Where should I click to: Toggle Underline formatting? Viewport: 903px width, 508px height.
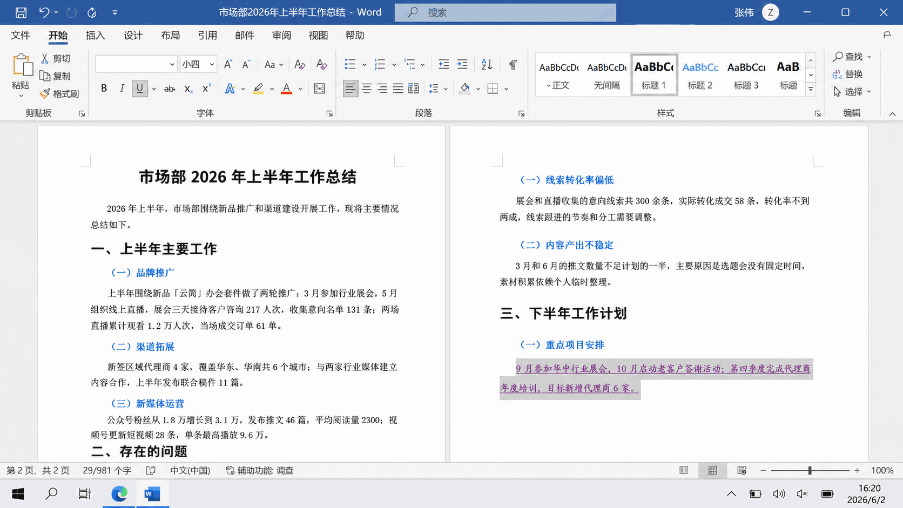139,89
